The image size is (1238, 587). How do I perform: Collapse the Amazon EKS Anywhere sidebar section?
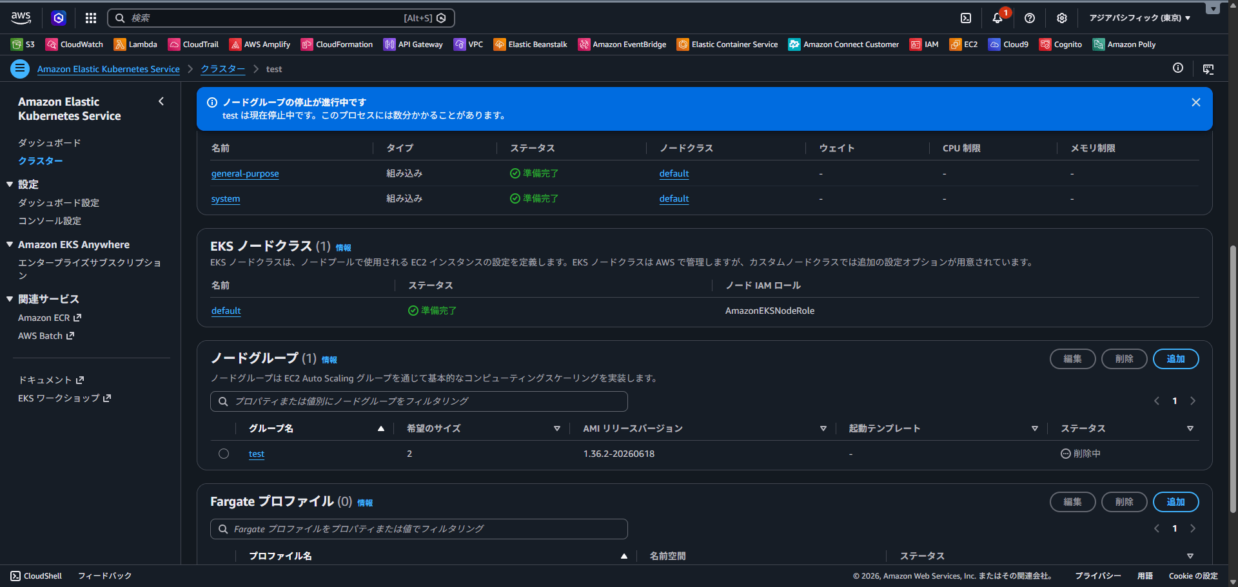coord(10,244)
